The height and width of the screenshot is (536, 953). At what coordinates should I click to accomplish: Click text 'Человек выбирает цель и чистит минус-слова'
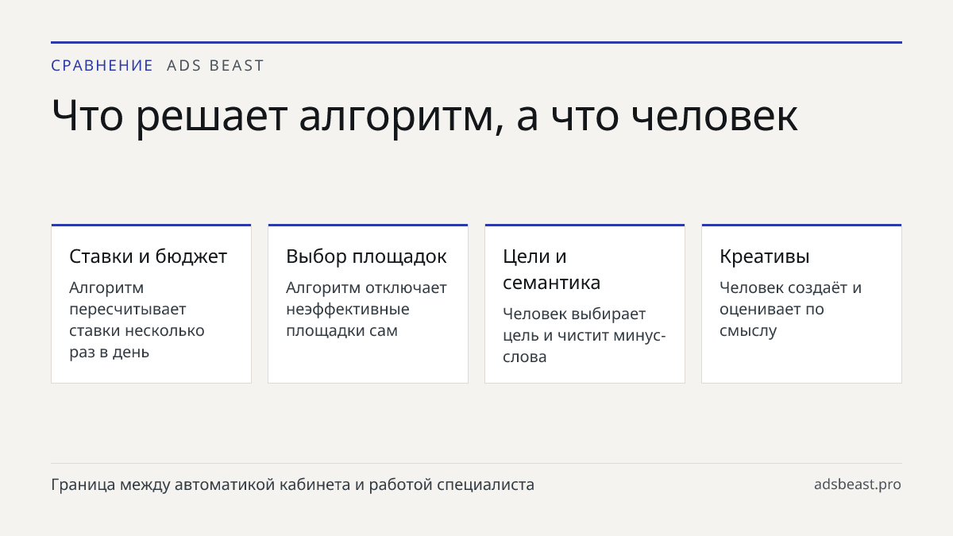585,335
